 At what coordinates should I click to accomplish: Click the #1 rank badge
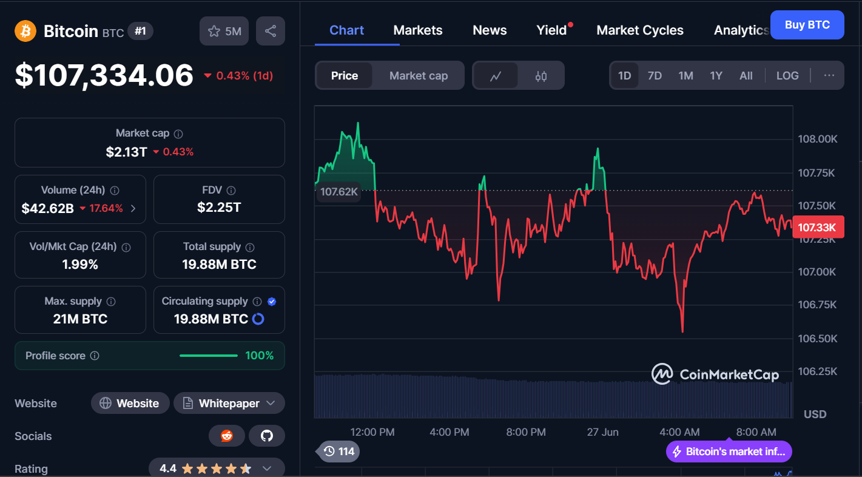(x=140, y=31)
